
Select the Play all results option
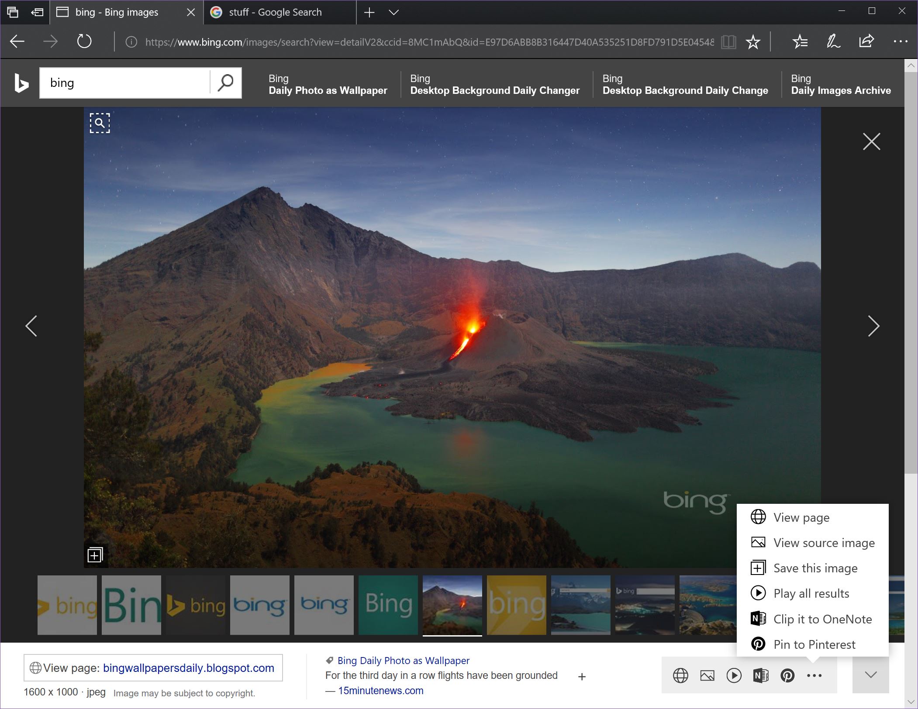coord(811,593)
